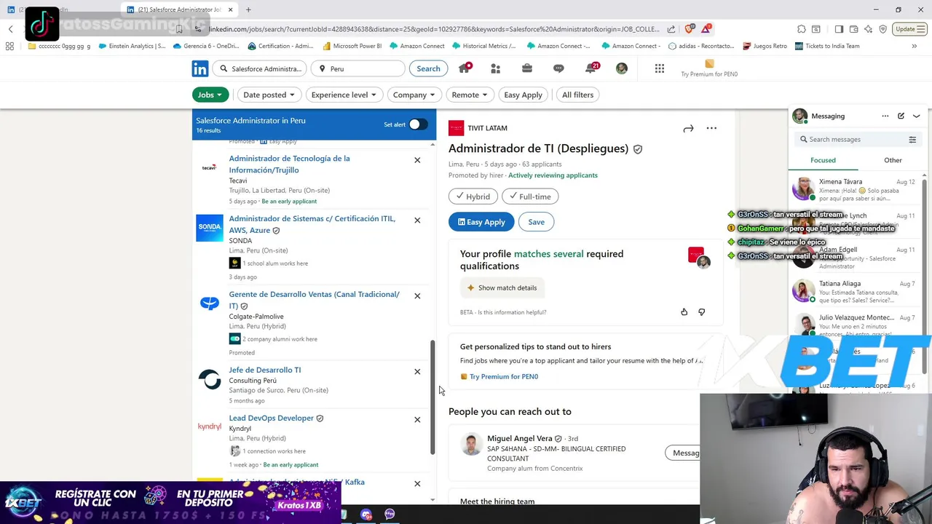Image resolution: width=932 pixels, height=524 pixels.
Task: Open the Einstein Analytics bookmark
Action: [131, 46]
